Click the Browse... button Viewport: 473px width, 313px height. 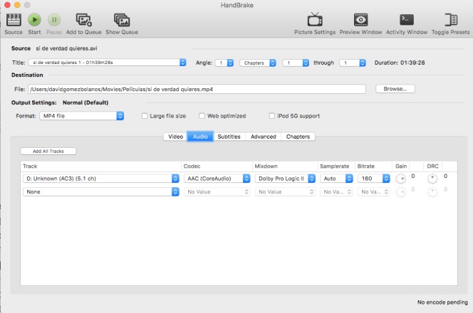[395, 89]
